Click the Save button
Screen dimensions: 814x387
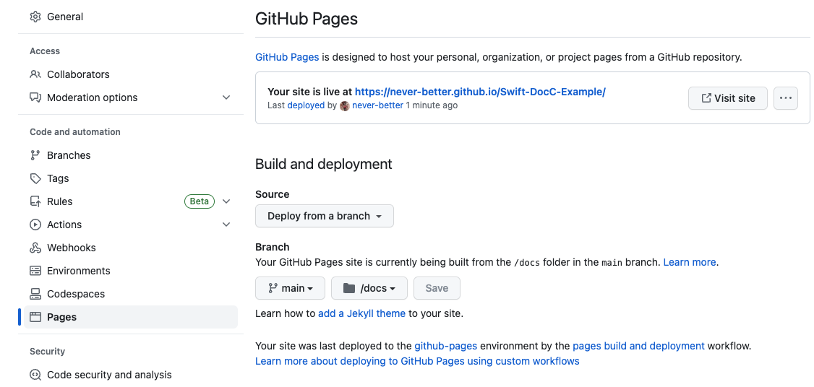pyautogui.click(x=437, y=288)
